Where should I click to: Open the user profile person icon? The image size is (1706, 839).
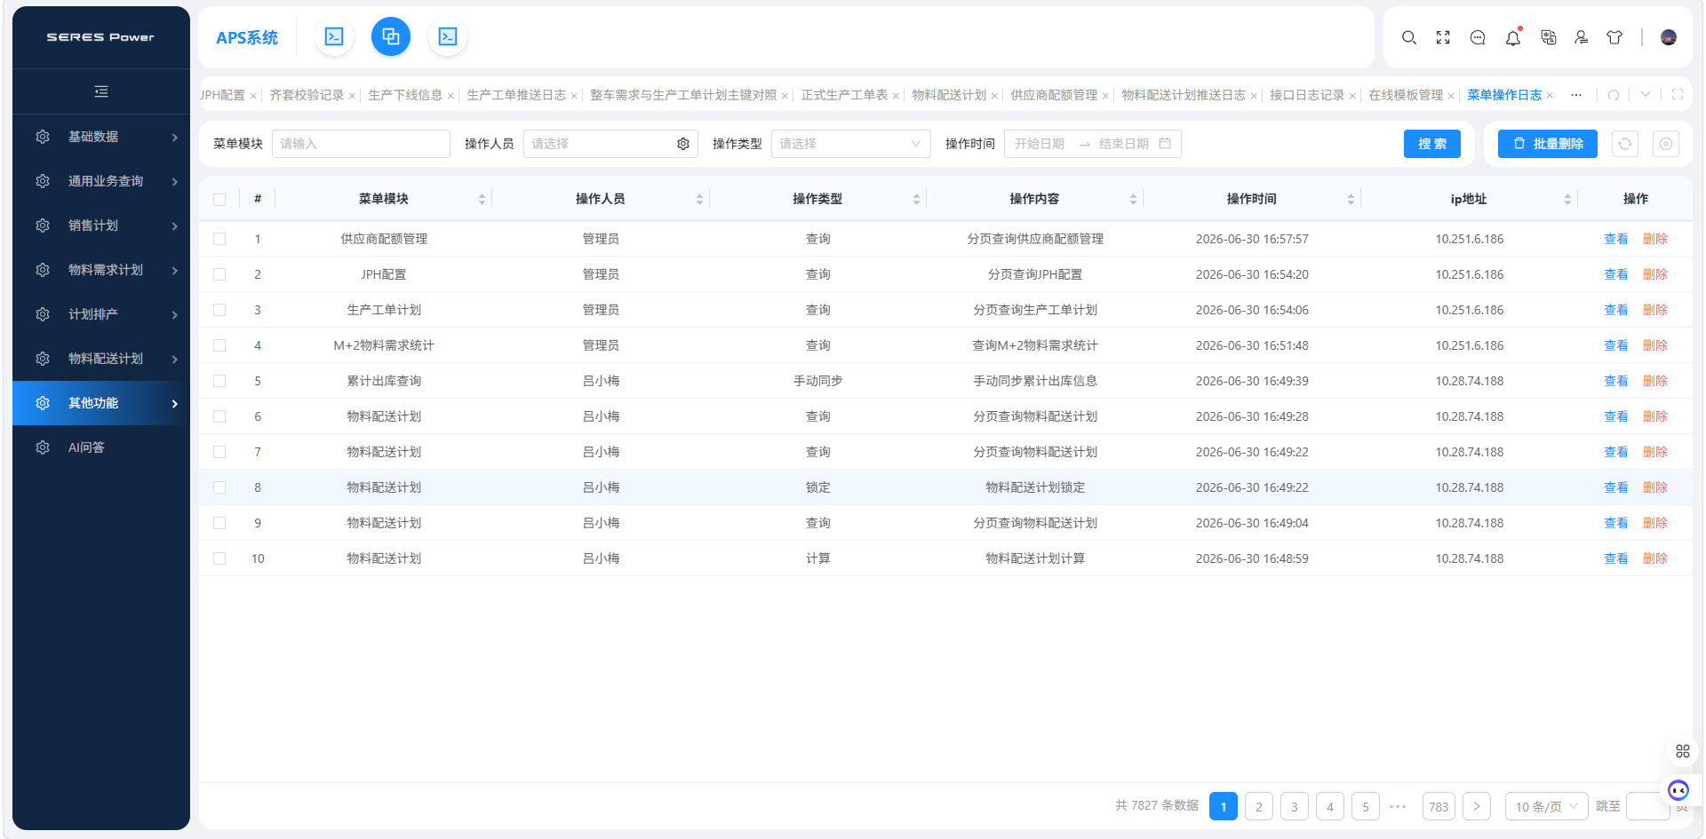click(1582, 37)
